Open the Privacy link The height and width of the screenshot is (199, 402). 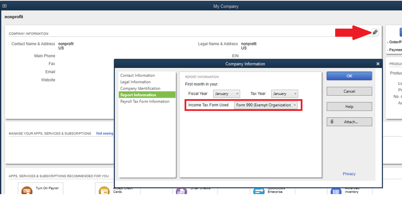click(x=349, y=174)
